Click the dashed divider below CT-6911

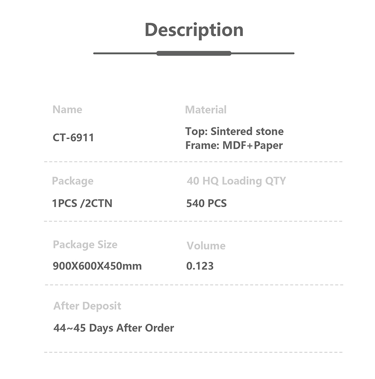click(193, 162)
